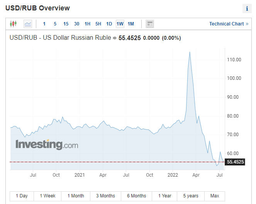Screen dimensions: 256x204
Task: Set chart range to Max
Action: pos(215,196)
